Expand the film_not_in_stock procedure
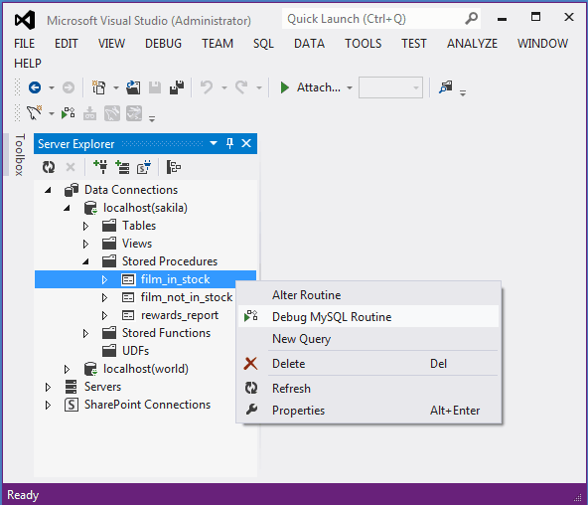The height and width of the screenshot is (505, 588). coord(104,297)
